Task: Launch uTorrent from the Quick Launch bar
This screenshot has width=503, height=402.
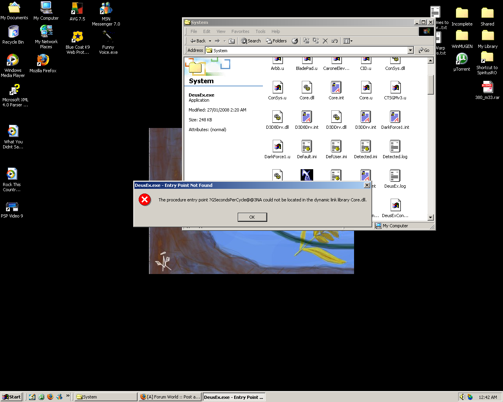Action: [x=41, y=397]
